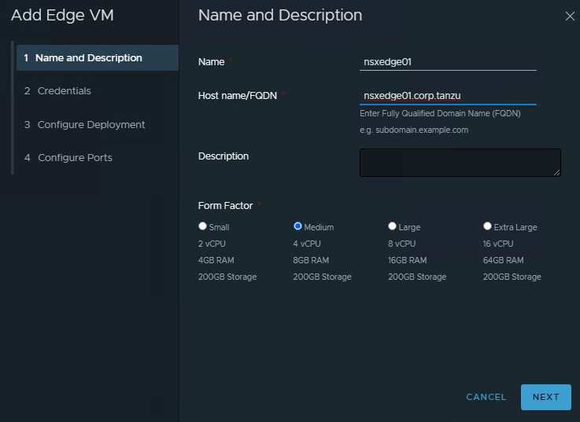Click the Description label text
This screenshot has height=422, width=580.
pyautogui.click(x=224, y=156)
